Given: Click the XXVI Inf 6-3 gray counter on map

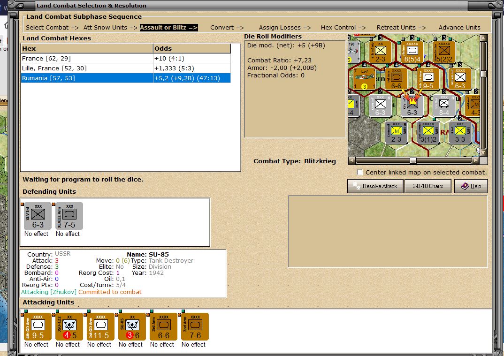Looking at the screenshot, I should click(380, 106).
